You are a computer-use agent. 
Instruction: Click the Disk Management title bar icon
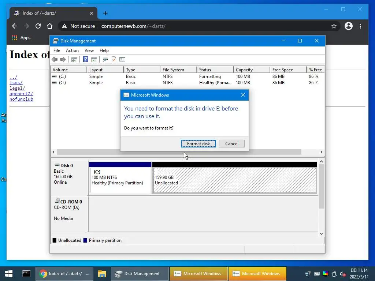click(56, 41)
